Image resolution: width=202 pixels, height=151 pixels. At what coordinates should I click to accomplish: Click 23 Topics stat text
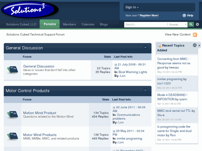click(x=104, y=68)
